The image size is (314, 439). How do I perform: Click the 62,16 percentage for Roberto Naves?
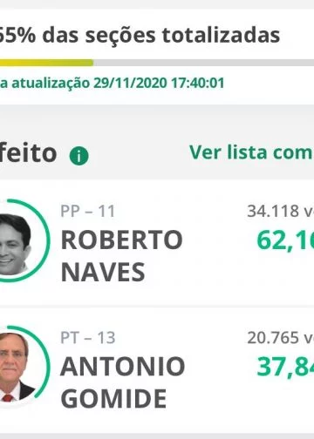[285, 240]
